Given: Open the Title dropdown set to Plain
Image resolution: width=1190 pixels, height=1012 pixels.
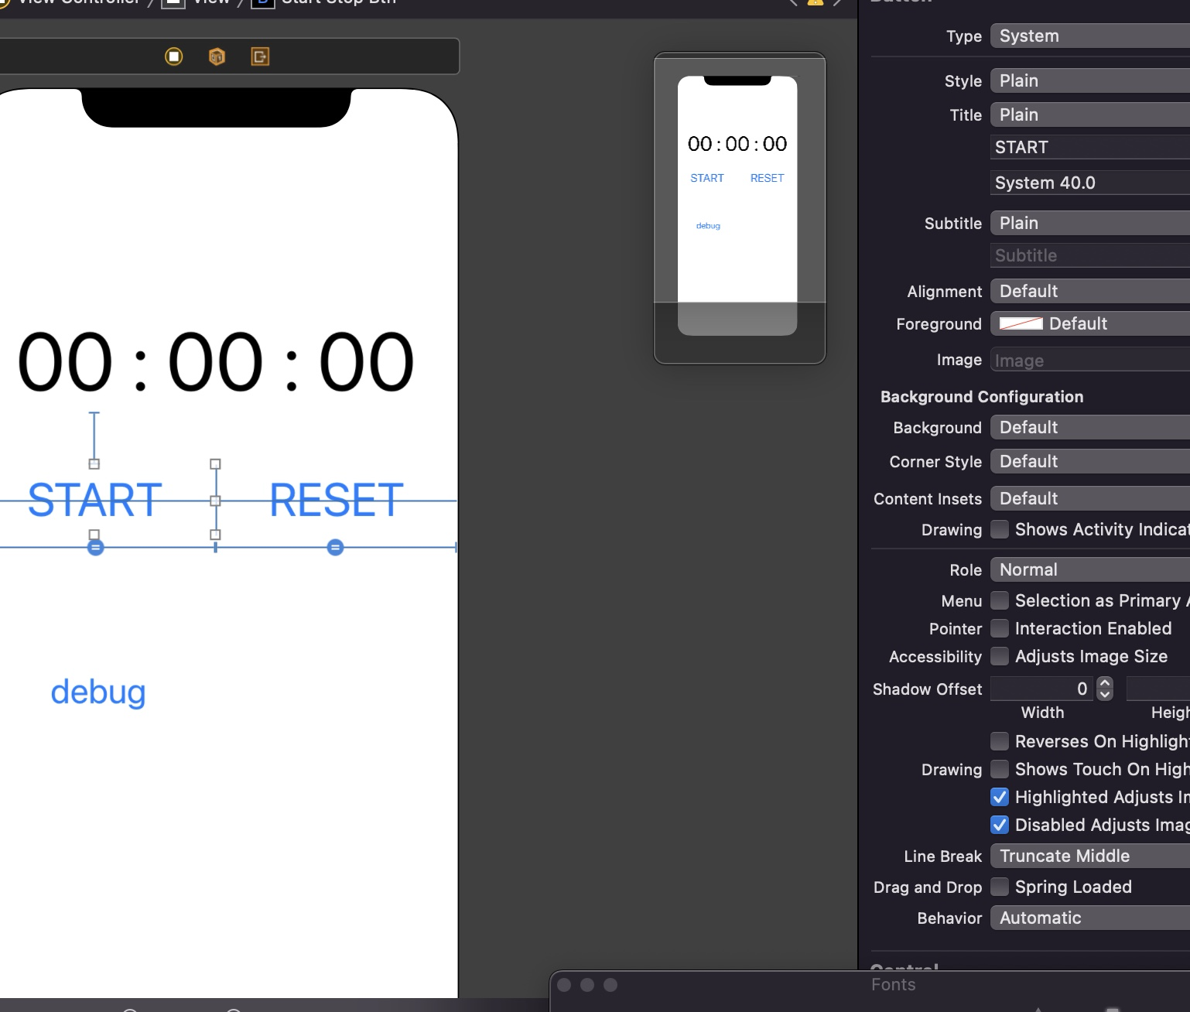Looking at the screenshot, I should click(1090, 115).
